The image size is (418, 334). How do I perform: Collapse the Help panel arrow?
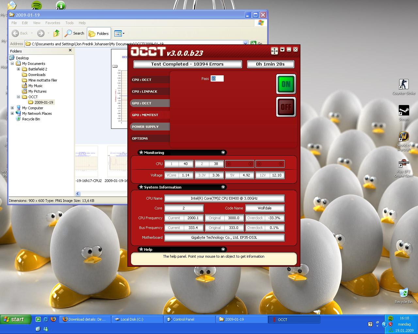tap(223, 249)
